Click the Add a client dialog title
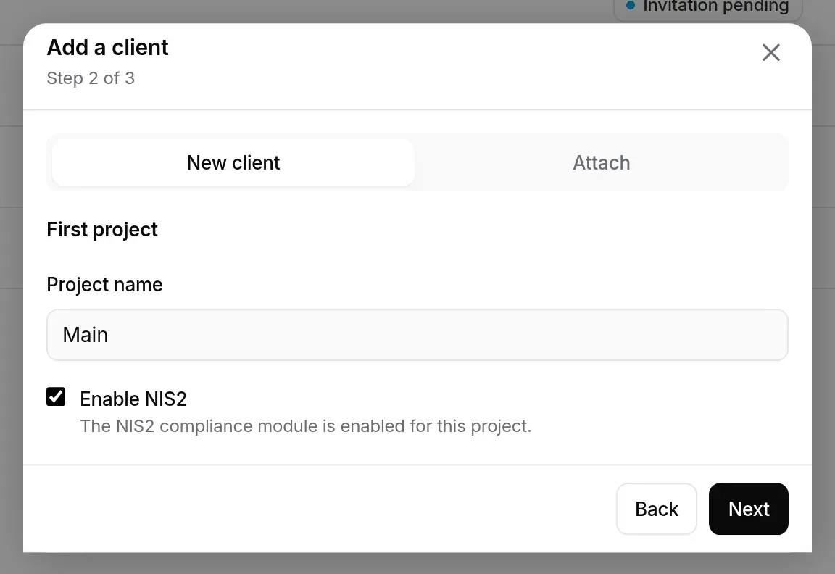This screenshot has height=574, width=835. [107, 47]
